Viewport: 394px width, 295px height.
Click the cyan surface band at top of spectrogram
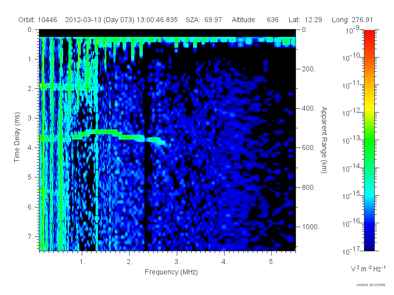167,40
